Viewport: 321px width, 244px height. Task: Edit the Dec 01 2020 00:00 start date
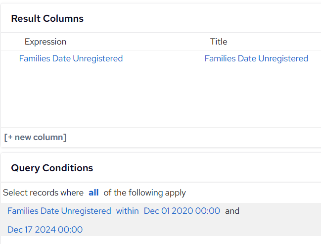[x=182, y=211]
